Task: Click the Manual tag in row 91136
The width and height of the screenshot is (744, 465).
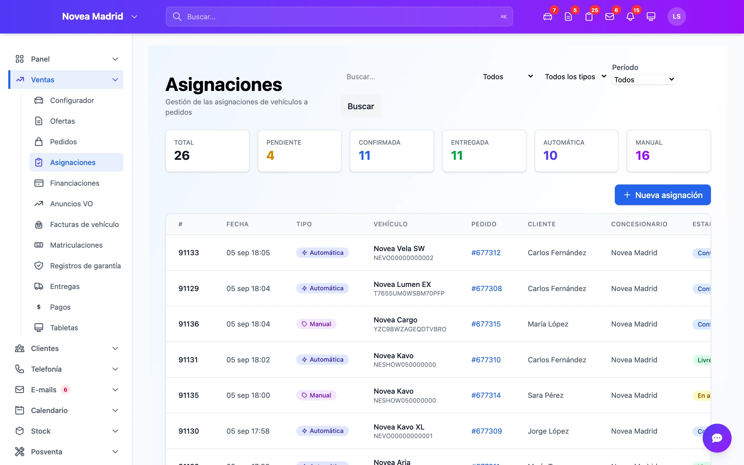Action: (x=316, y=324)
